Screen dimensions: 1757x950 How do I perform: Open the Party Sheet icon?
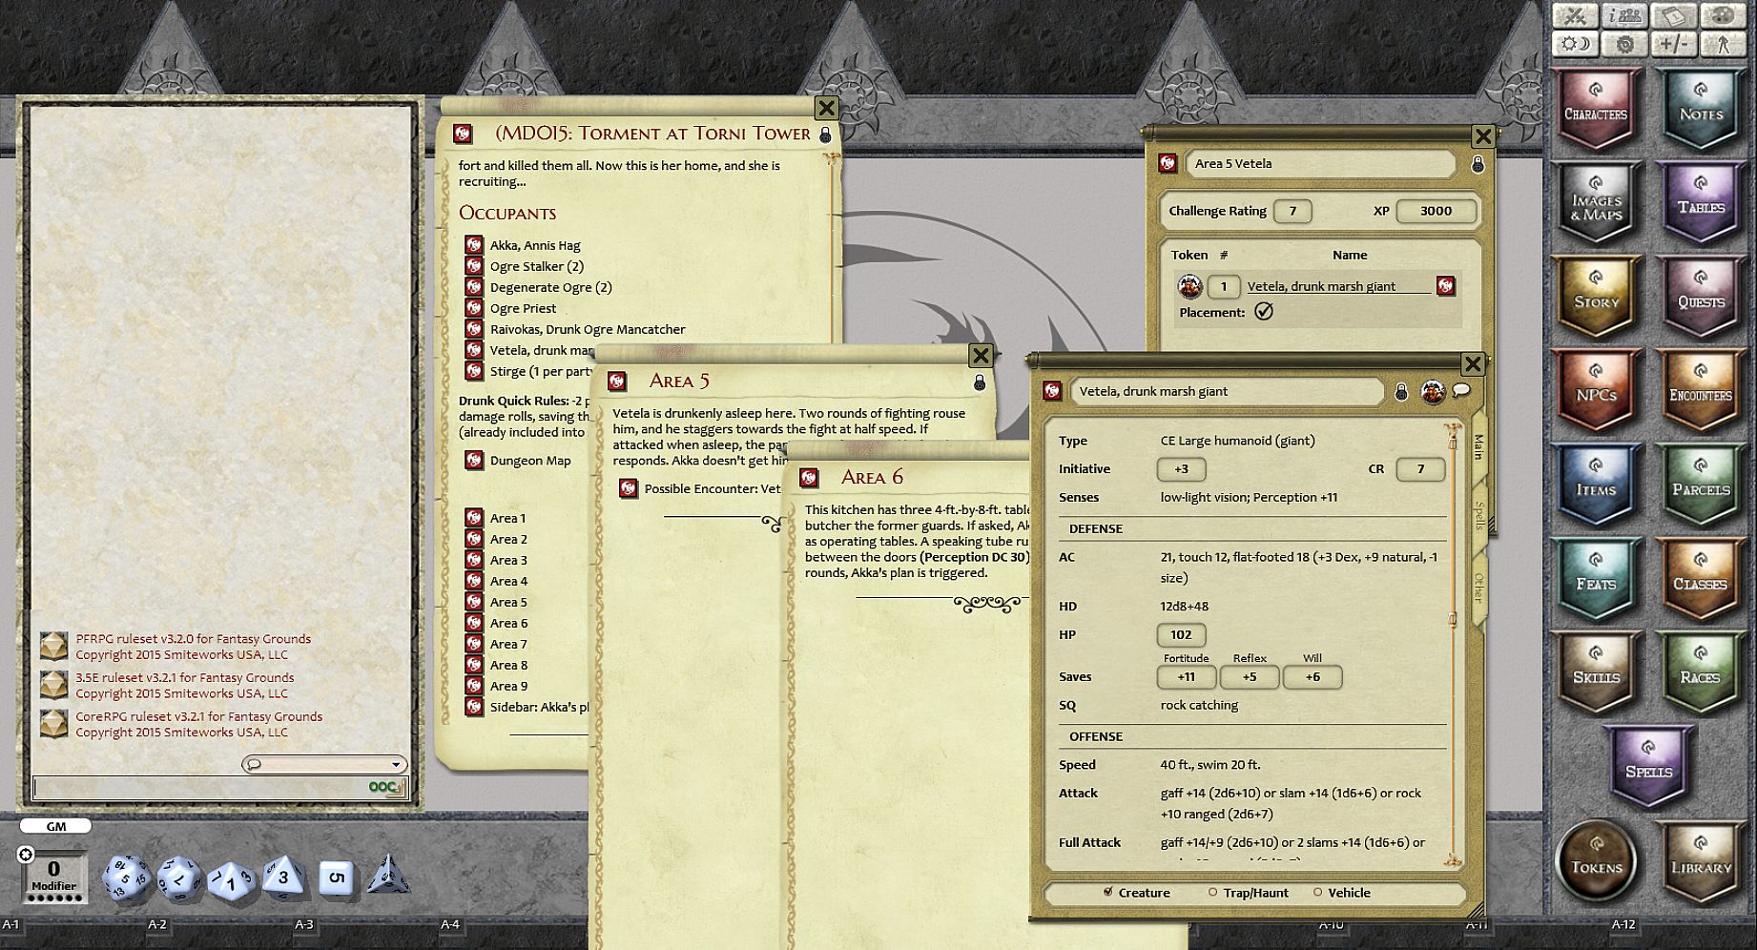point(1624,16)
